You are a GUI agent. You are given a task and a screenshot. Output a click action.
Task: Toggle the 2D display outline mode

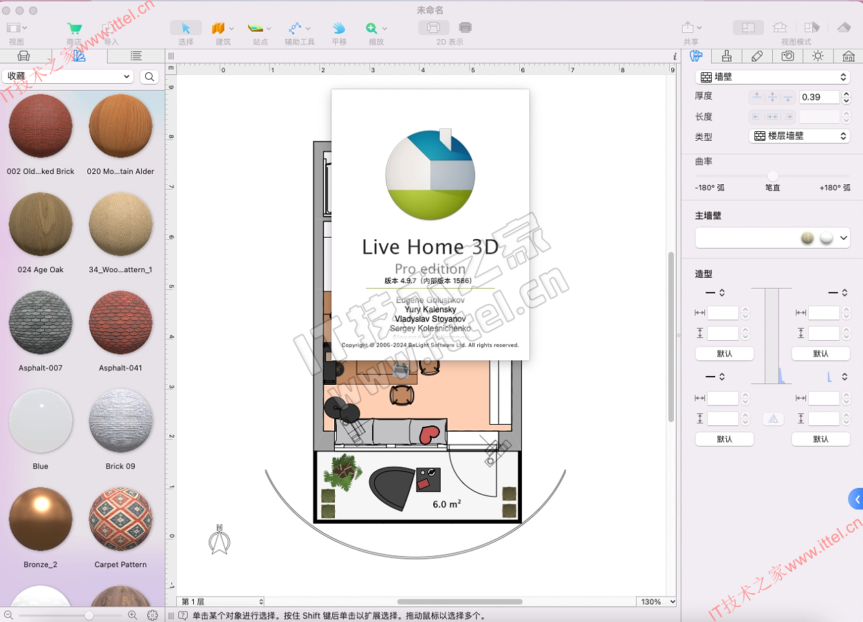(433, 28)
